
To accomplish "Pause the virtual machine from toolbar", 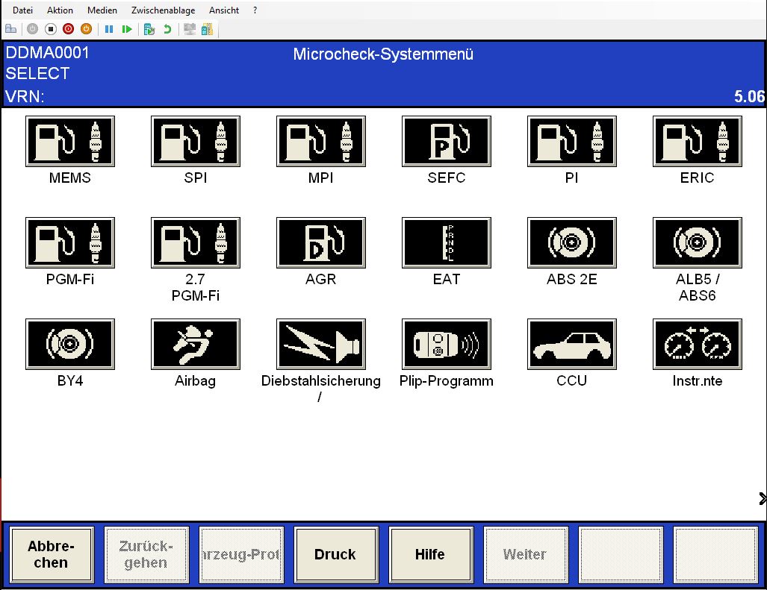I will [109, 29].
